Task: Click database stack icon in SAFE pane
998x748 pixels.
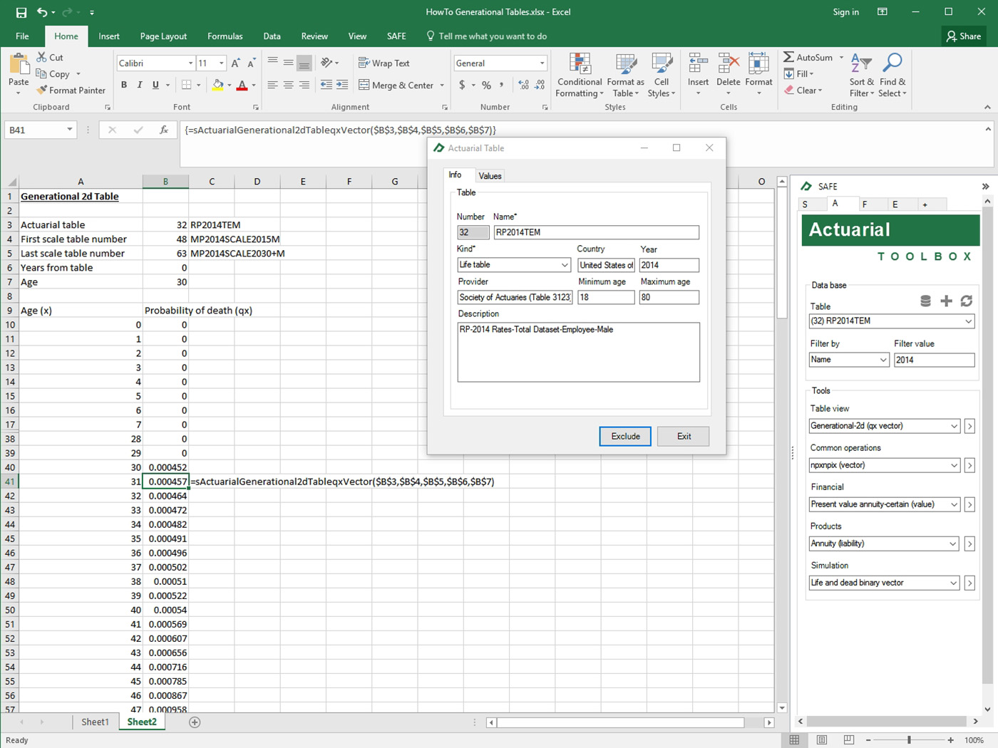Action: click(x=925, y=301)
